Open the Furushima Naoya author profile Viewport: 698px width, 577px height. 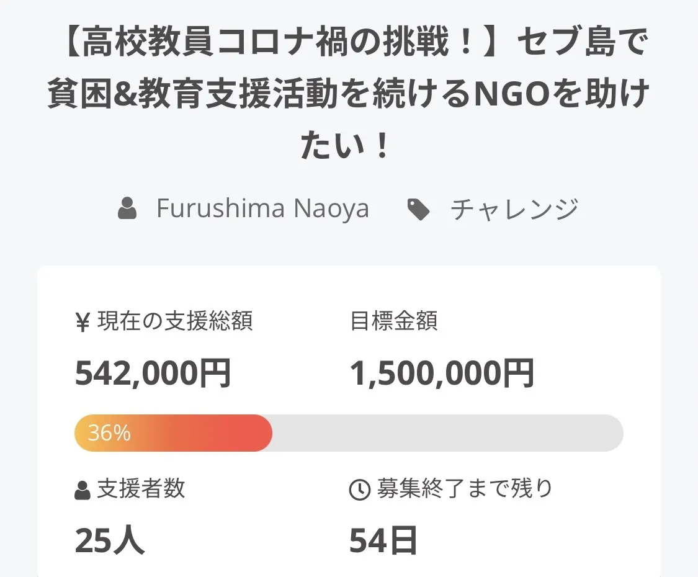(262, 208)
